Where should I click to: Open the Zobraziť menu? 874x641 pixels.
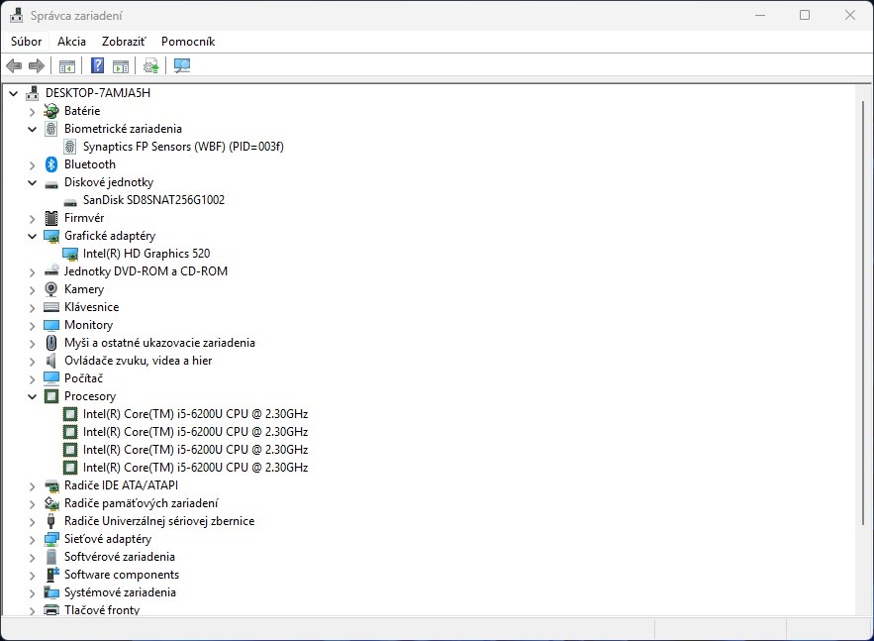[x=123, y=42]
